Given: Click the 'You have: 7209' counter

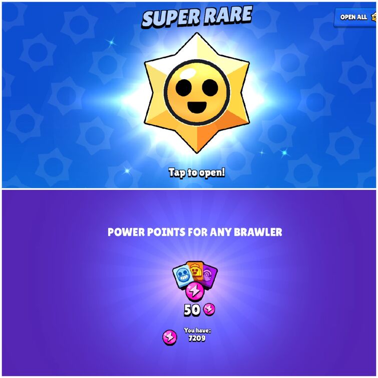Looking at the screenshot, I should pyautogui.click(x=197, y=334).
